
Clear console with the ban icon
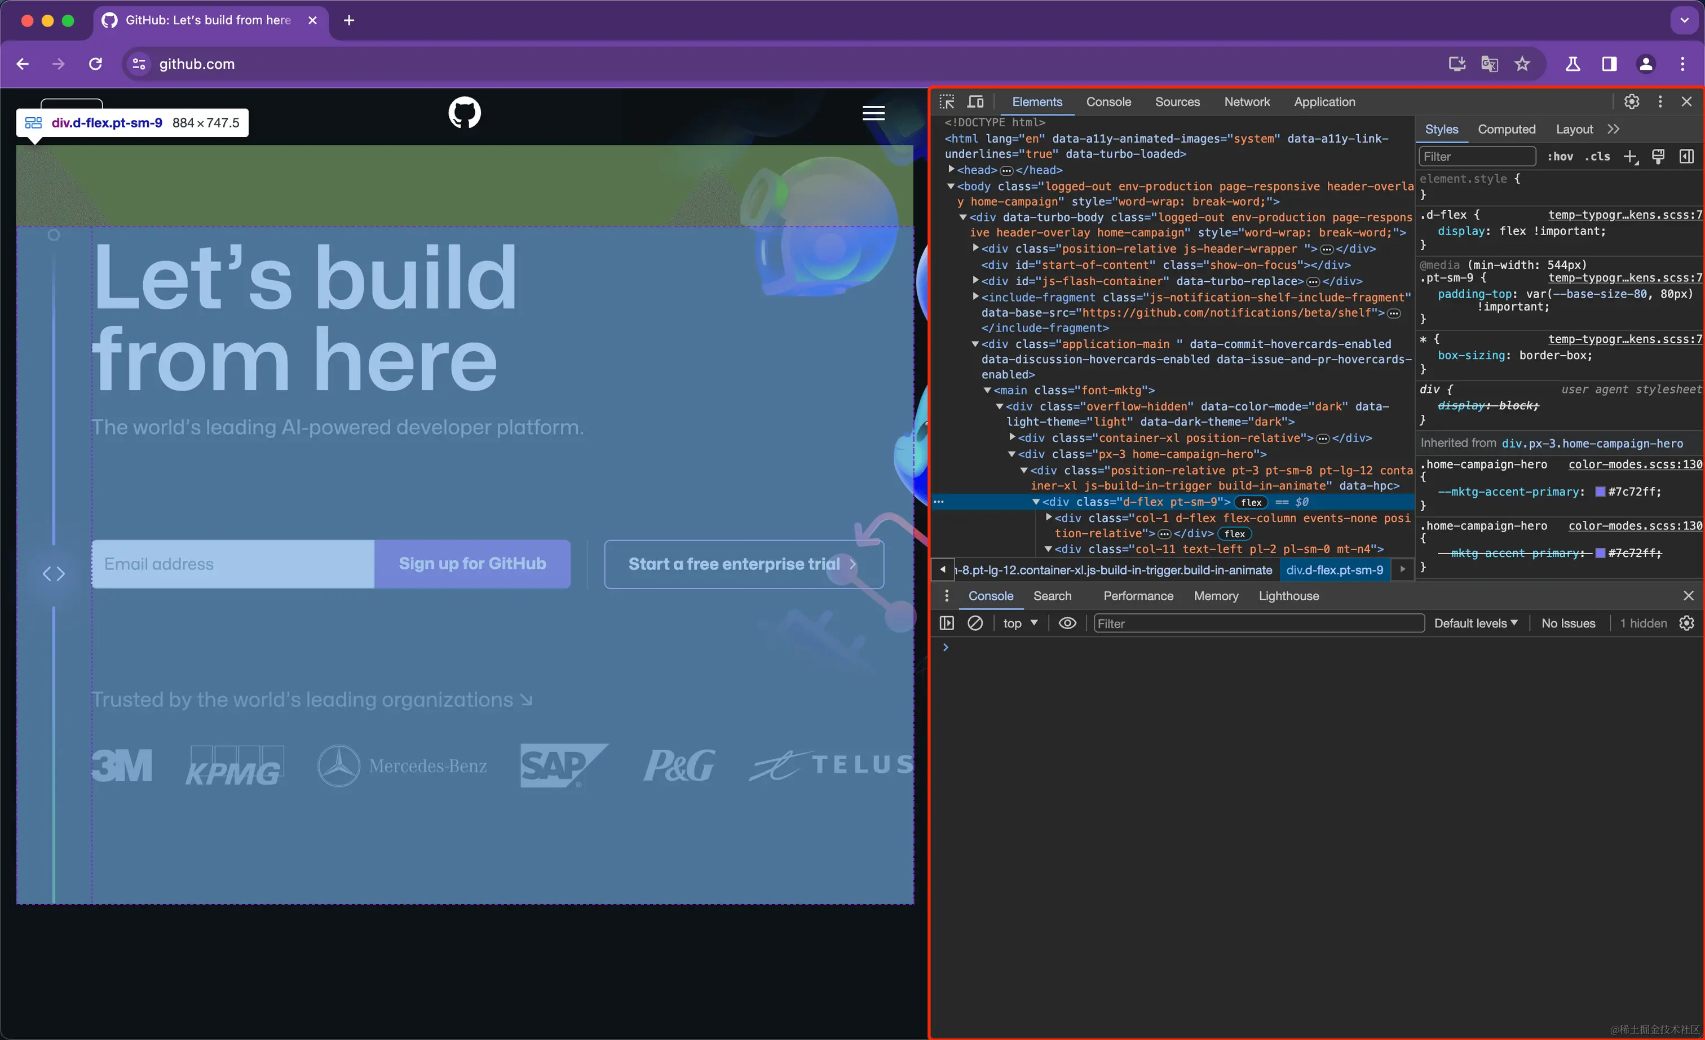pos(975,623)
